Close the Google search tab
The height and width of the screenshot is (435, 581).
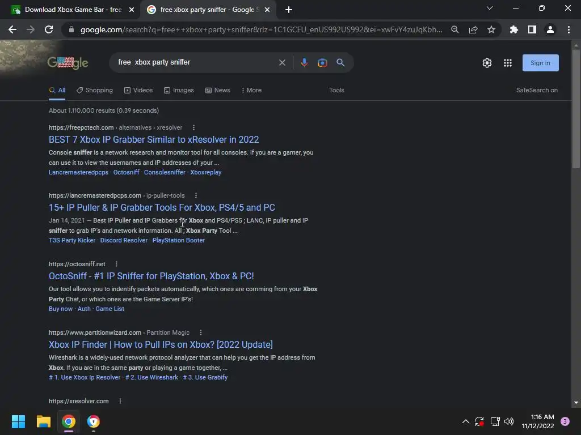pyautogui.click(x=267, y=10)
